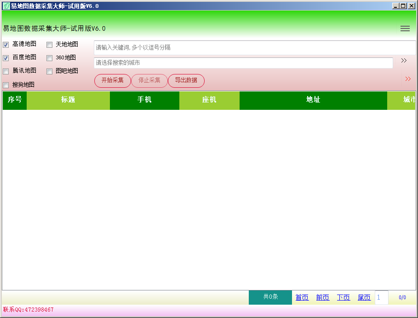Enable the 360地图 checkbox
The image size is (418, 318).
coord(49,58)
